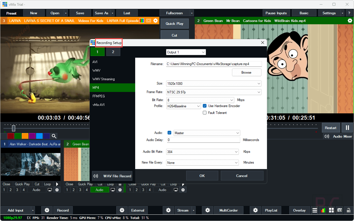Click the Fullscreen button
Screen dimensions: 354x221
tap(175, 13)
